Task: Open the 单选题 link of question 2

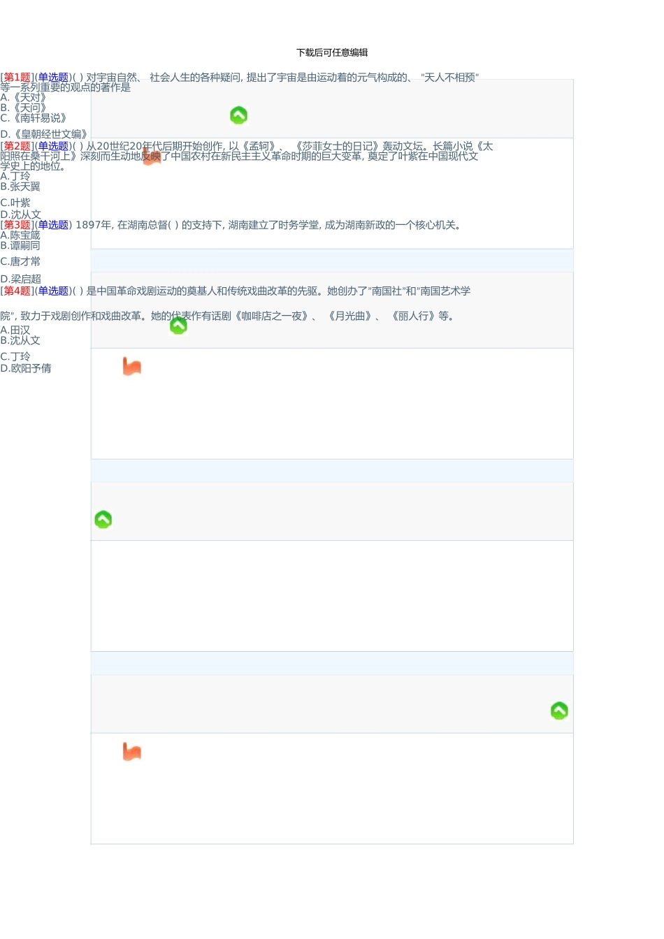Action: 53,146
